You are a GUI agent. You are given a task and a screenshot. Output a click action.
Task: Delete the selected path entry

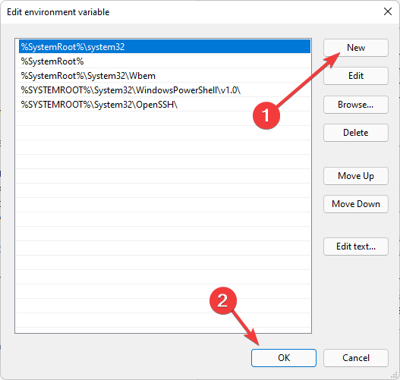[x=356, y=133]
